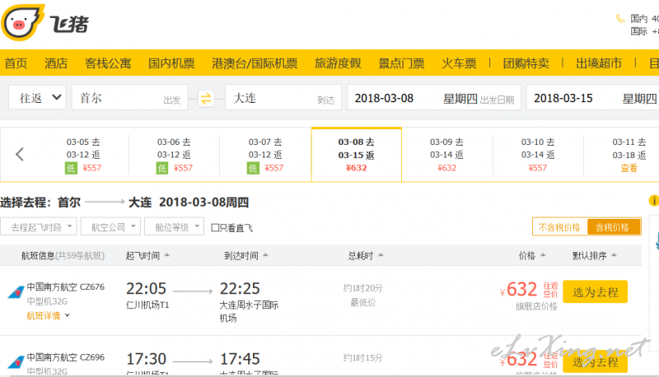This screenshot has width=659, height=377.
Task: Sort by 起飞时间 arrow
Action: coord(167,255)
